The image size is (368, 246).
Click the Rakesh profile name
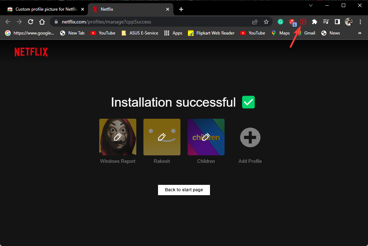pyautogui.click(x=162, y=161)
